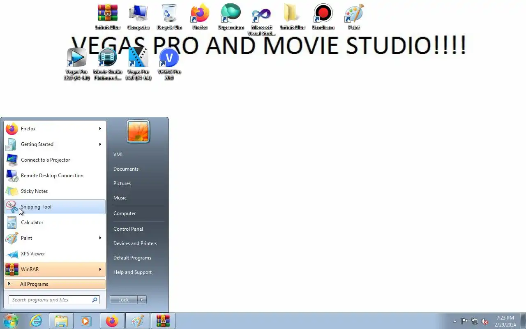Launch XPS Viewer

point(55,254)
